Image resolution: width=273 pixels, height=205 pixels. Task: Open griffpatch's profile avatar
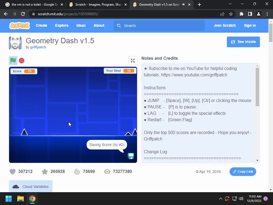pyautogui.click(x=15, y=43)
